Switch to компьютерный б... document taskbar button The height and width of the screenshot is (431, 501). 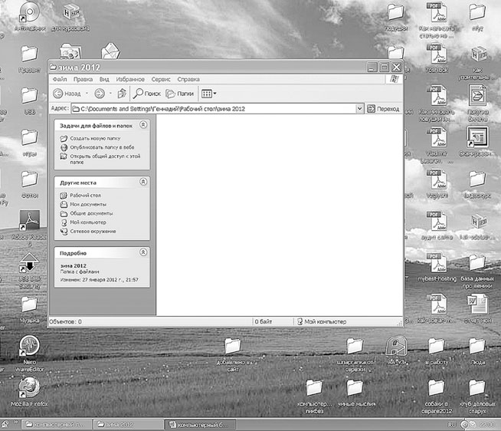[x=201, y=425]
